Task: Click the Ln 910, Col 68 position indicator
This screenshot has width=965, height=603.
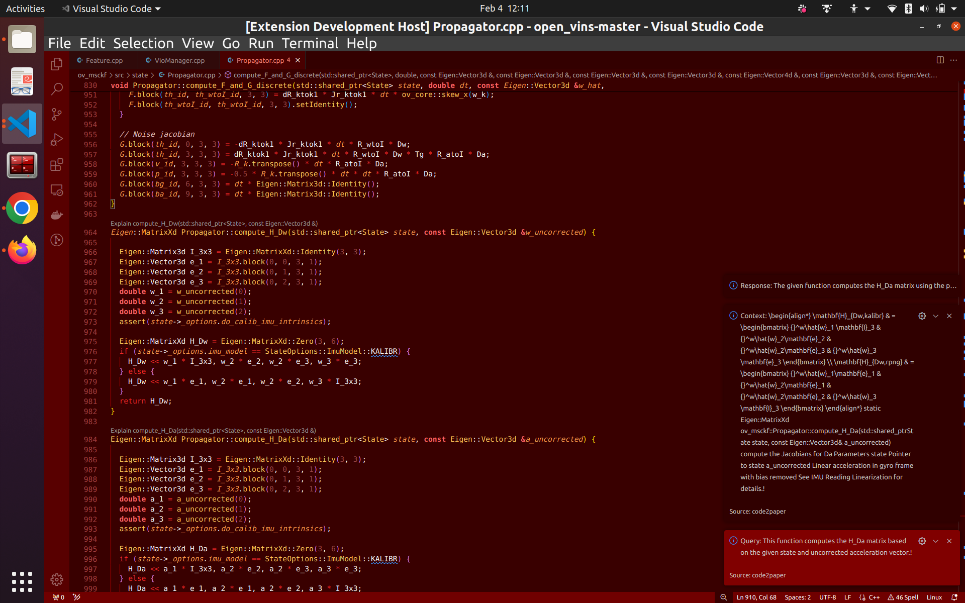Action: [756, 597]
